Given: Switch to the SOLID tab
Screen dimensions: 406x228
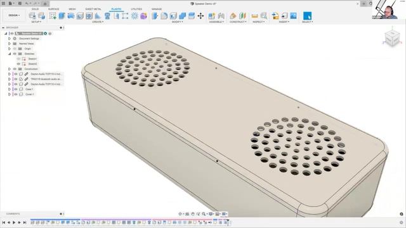Looking at the screenshot, I should pyautogui.click(x=35, y=9).
